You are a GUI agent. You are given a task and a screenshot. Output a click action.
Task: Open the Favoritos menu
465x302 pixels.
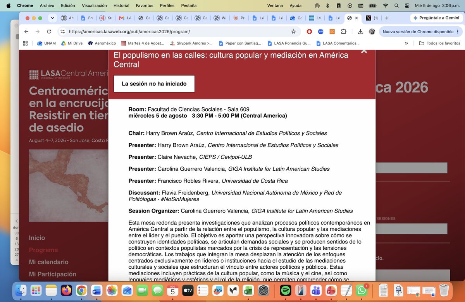tap(145, 5)
